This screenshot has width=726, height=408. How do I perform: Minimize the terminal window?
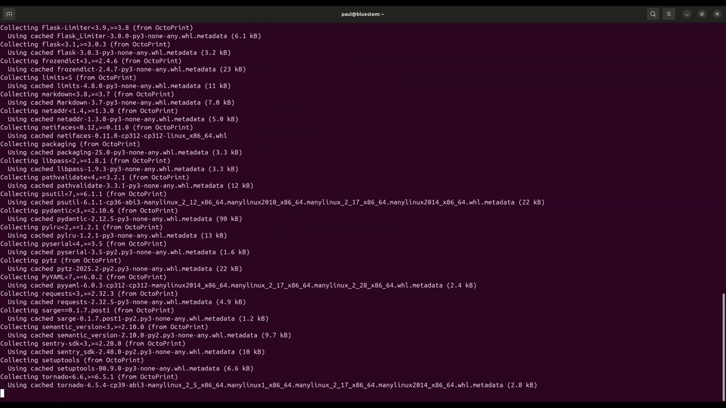coord(687,14)
